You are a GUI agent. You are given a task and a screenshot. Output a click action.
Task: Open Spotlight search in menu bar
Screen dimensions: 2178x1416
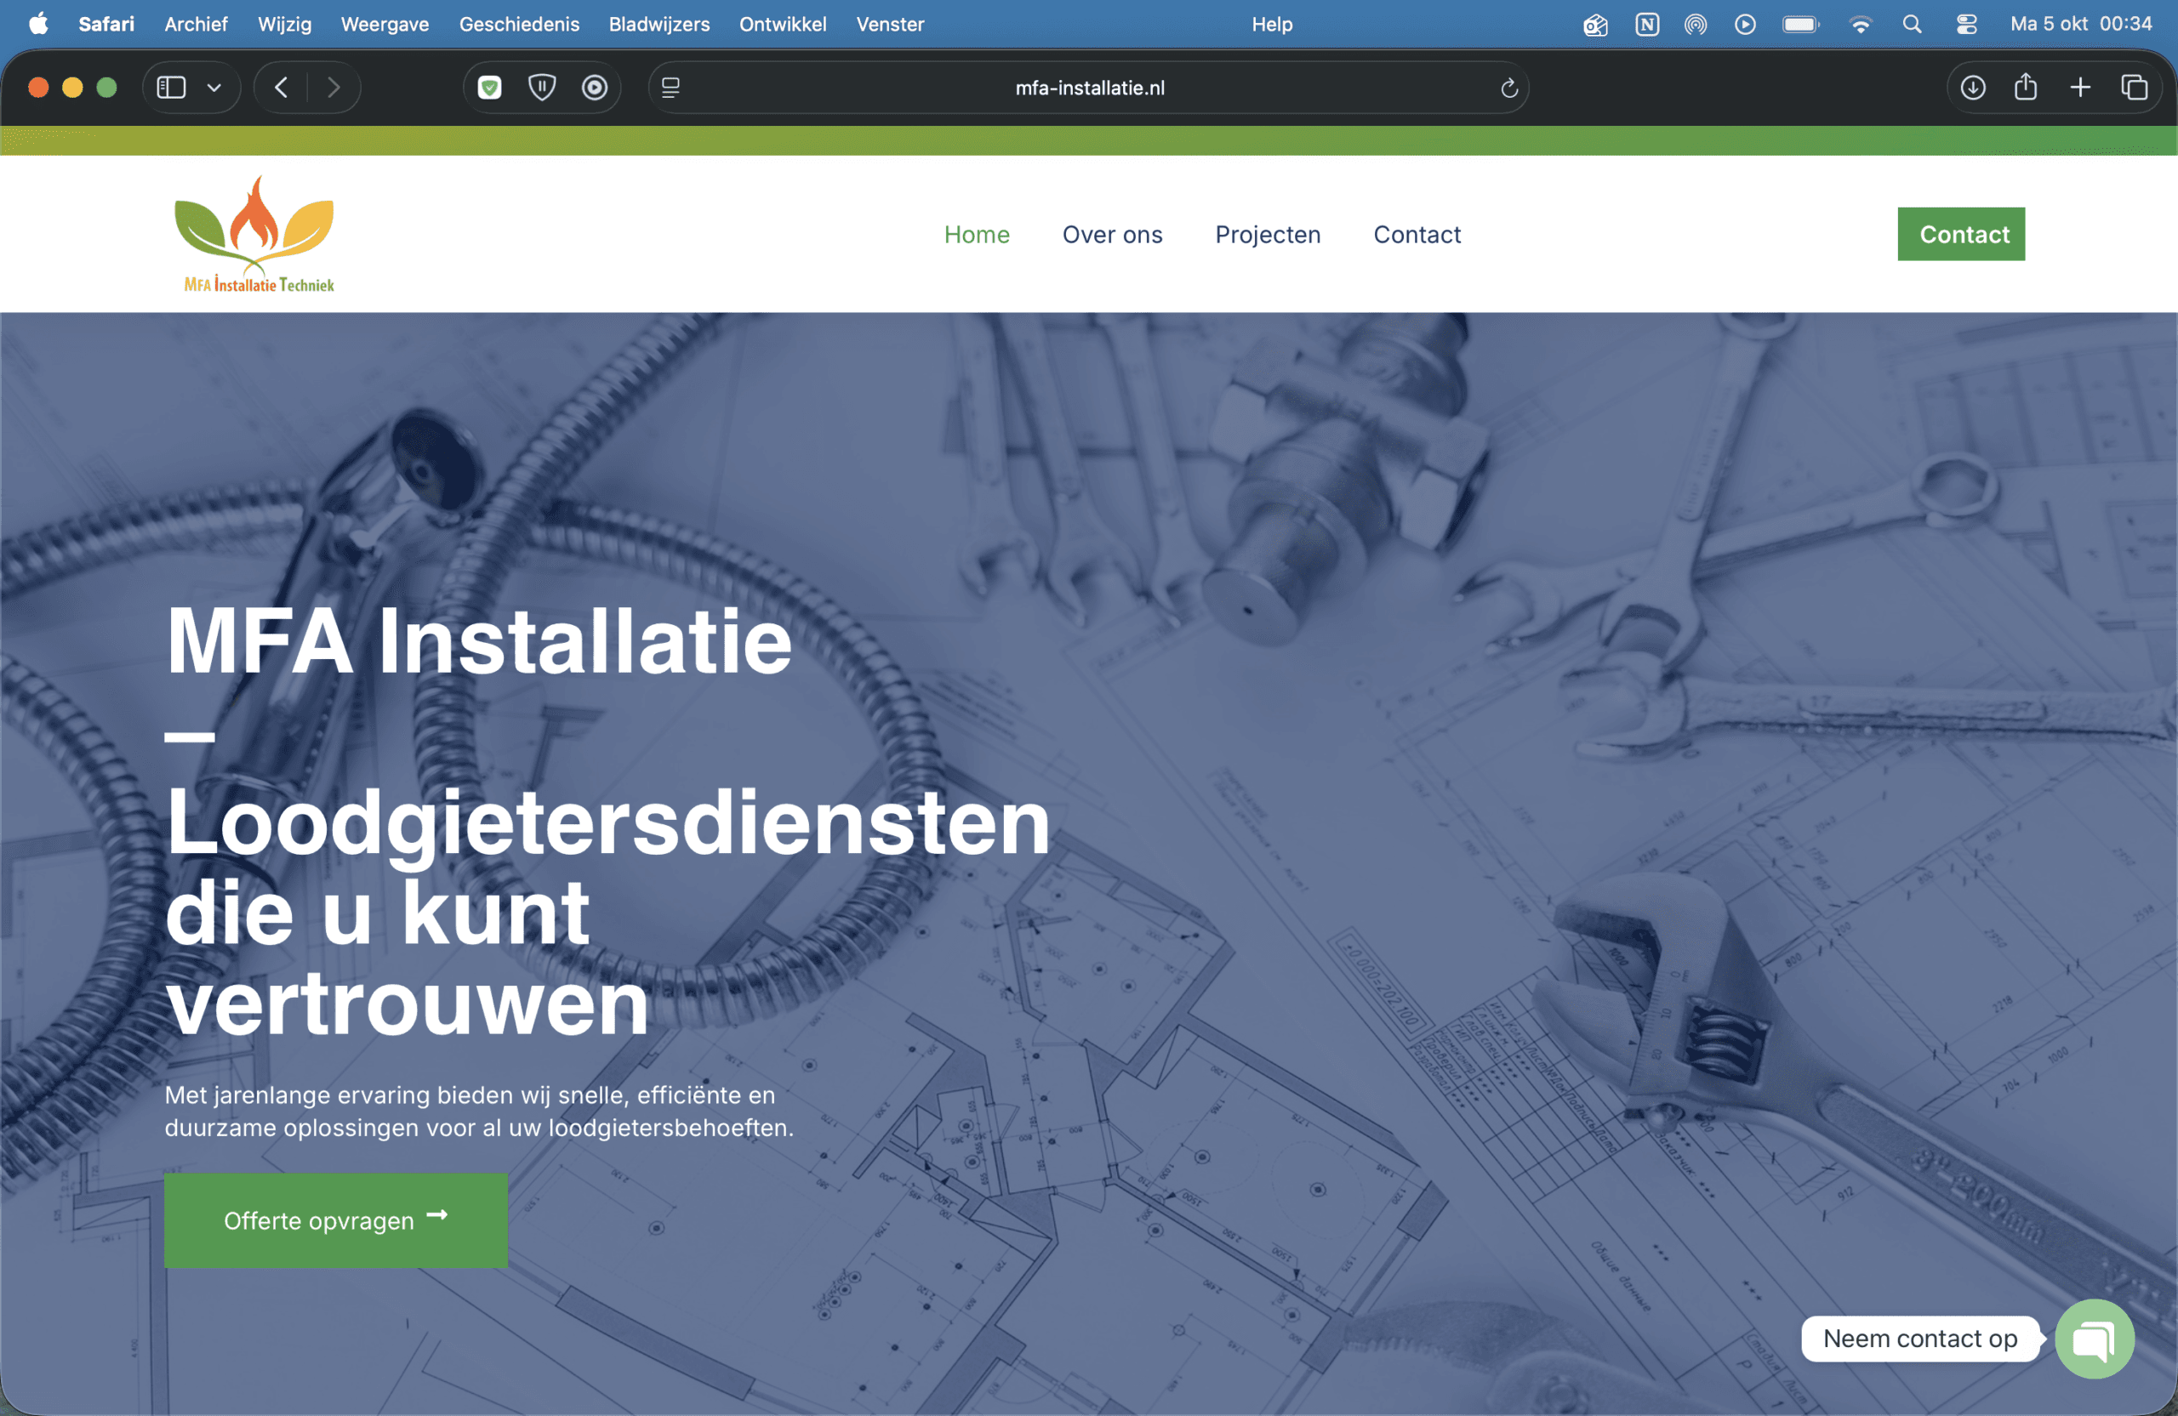1912,24
